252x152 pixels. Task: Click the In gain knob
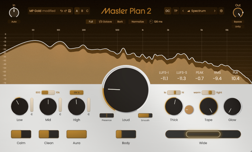(x=14, y=12)
